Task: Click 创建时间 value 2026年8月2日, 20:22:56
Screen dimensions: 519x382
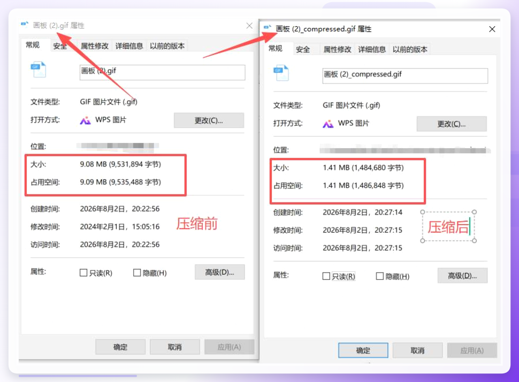Action: click(119, 209)
